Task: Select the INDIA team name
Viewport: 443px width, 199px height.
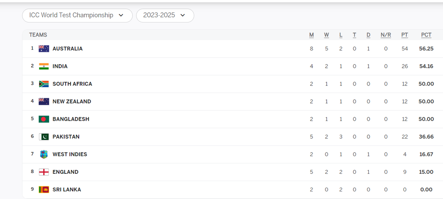Action: pyautogui.click(x=60, y=66)
